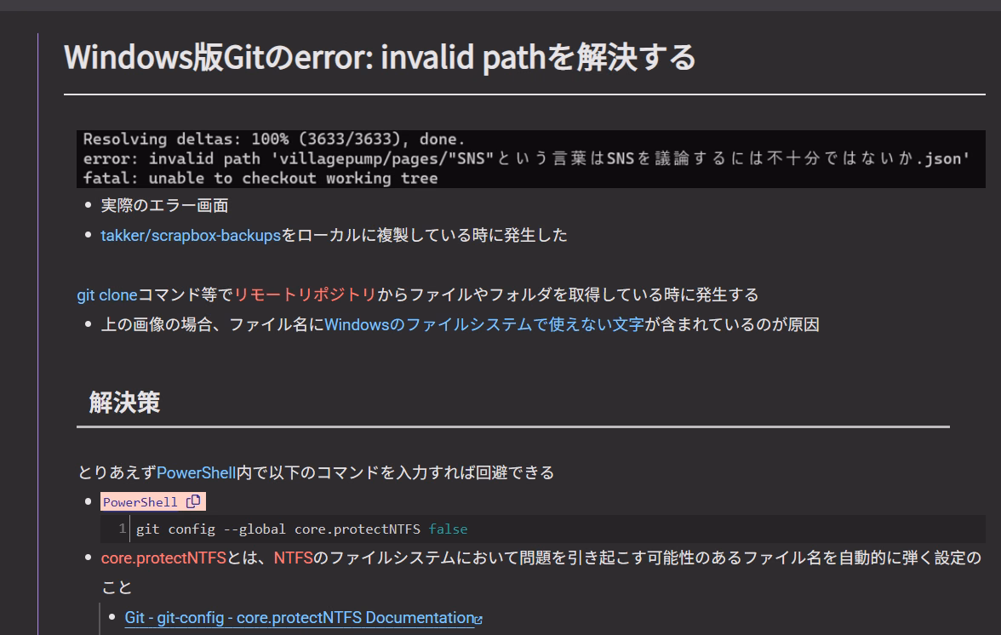The height and width of the screenshot is (635, 1001).
Task: Click the error screenshot image with invalid path
Action: [531, 159]
